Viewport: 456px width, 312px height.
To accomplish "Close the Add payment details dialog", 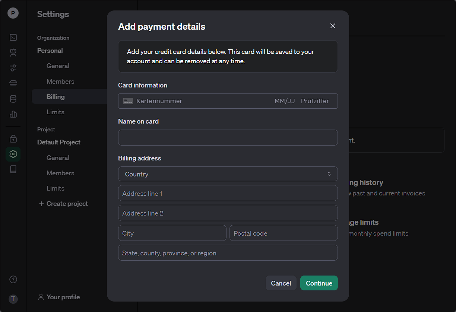I will tap(333, 26).
